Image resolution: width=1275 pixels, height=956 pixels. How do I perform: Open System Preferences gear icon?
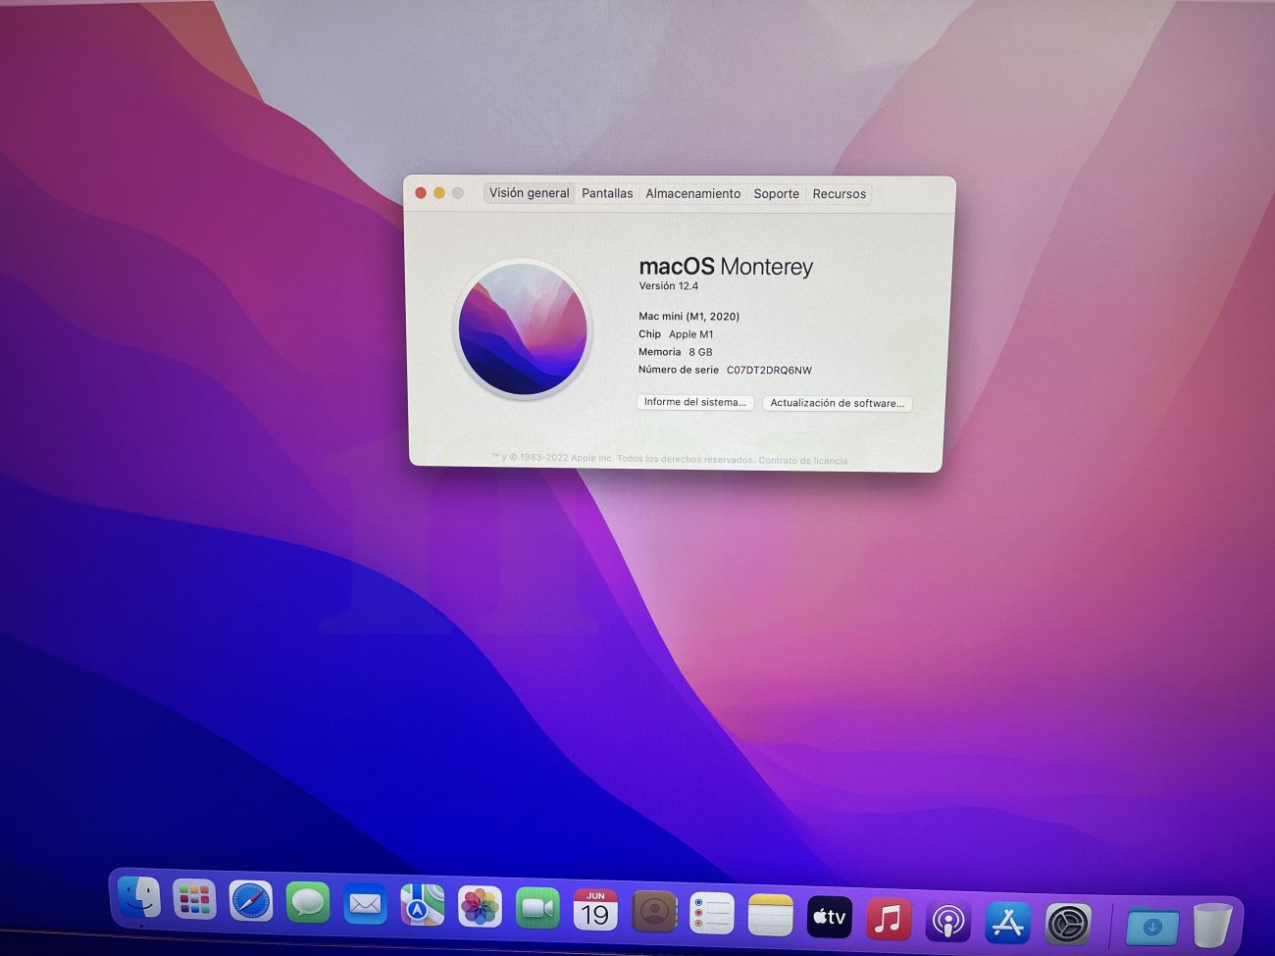coord(1068,925)
